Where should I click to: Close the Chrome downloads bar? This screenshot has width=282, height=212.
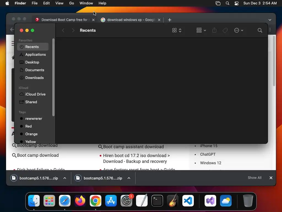click(x=271, y=178)
